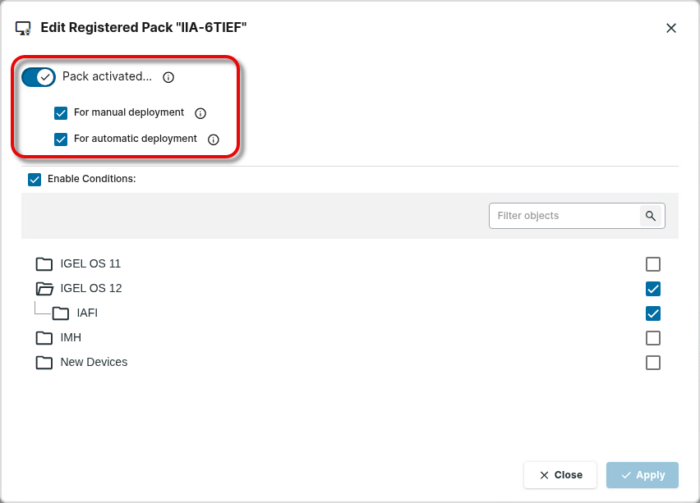This screenshot has width=700, height=503.
Task: Click info icon next to automatic deployment
Action: (x=213, y=139)
